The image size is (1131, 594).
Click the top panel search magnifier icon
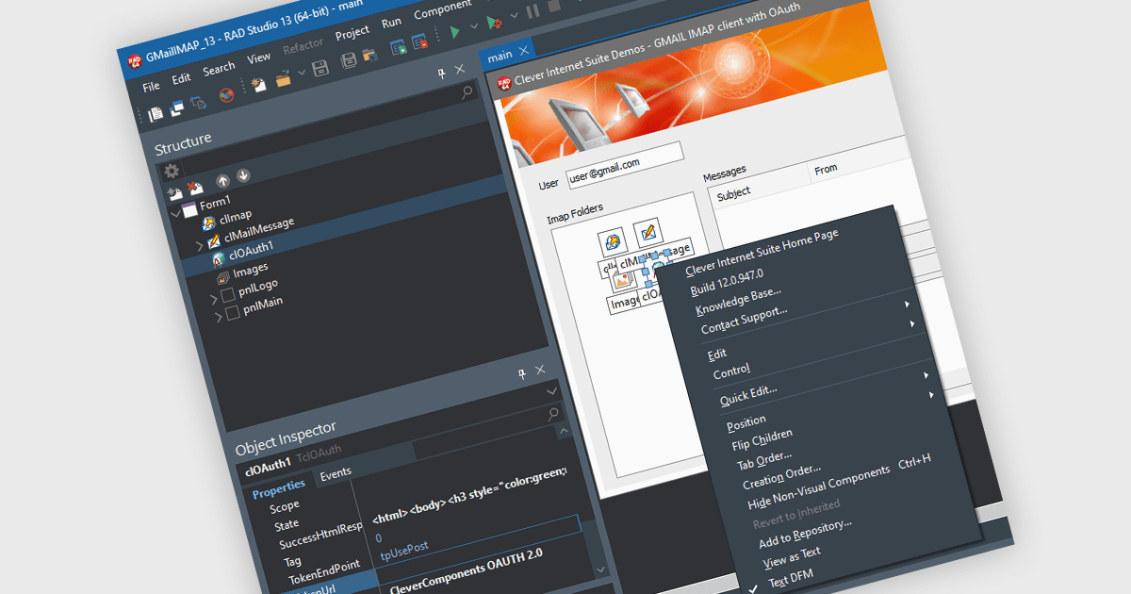(x=467, y=91)
